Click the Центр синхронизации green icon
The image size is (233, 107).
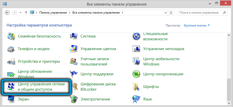point(136,74)
